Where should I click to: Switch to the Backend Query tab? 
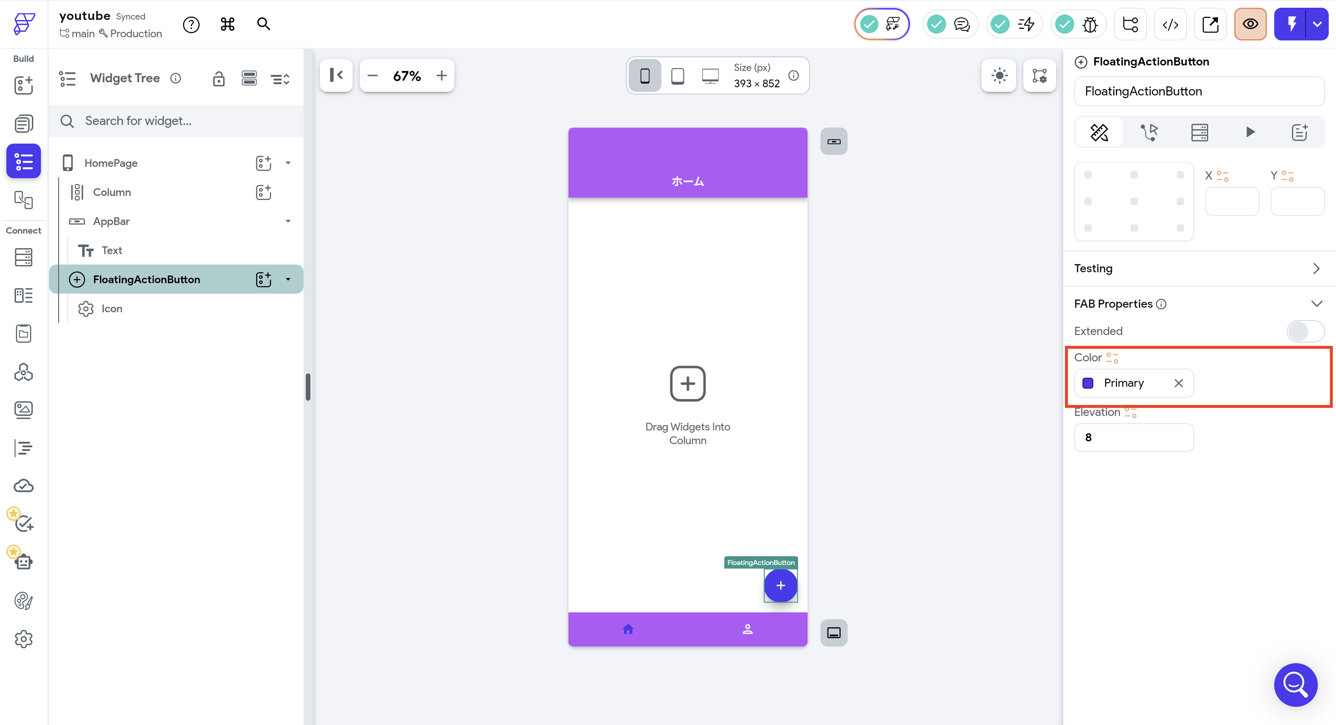tap(1199, 132)
